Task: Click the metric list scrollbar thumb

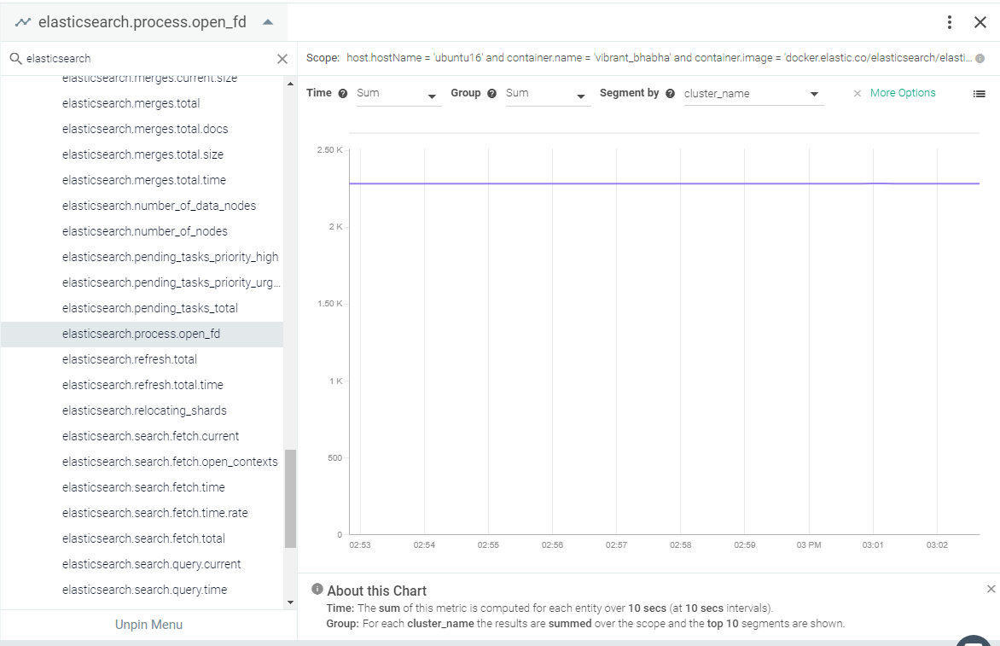Action: pyautogui.click(x=290, y=498)
